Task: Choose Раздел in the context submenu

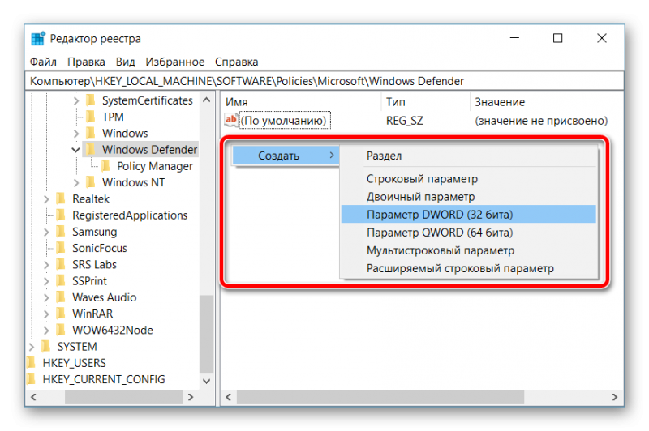Action: click(x=469, y=156)
